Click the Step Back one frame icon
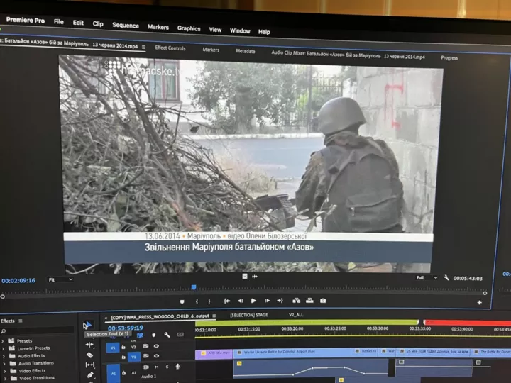The width and height of the screenshot is (511, 383). click(x=240, y=301)
